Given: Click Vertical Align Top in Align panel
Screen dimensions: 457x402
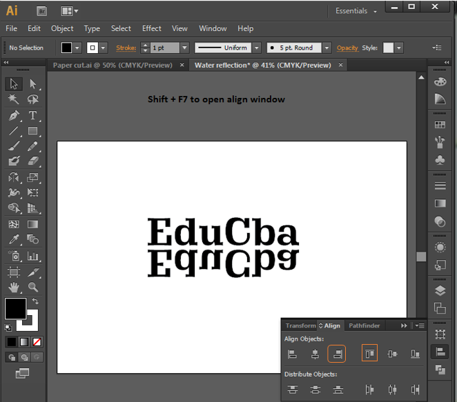Looking at the screenshot, I should tap(369, 353).
